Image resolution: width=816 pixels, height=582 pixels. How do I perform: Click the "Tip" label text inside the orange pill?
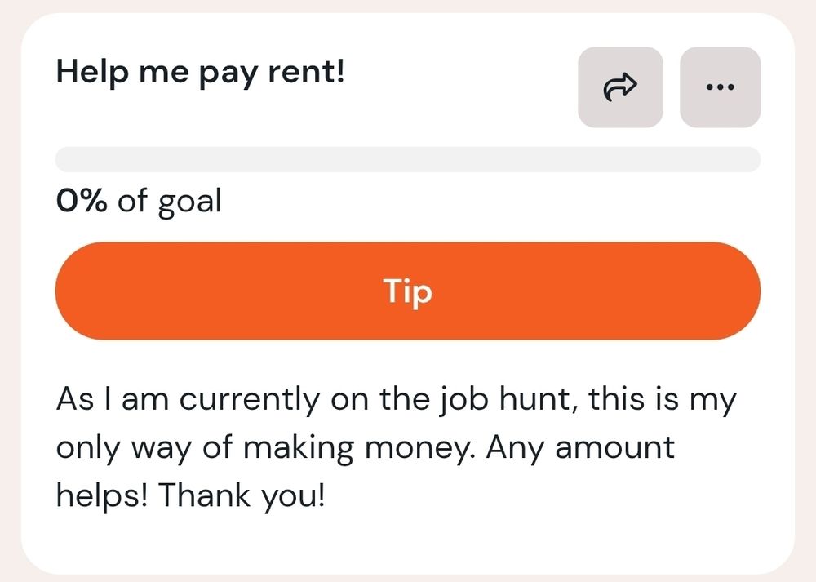click(x=408, y=292)
